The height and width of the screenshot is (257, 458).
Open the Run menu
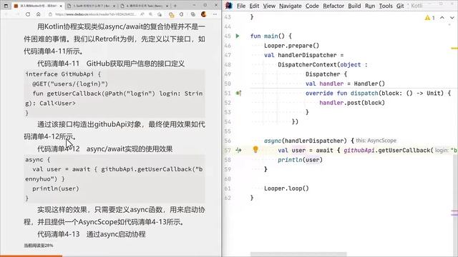click(x=370, y=6)
